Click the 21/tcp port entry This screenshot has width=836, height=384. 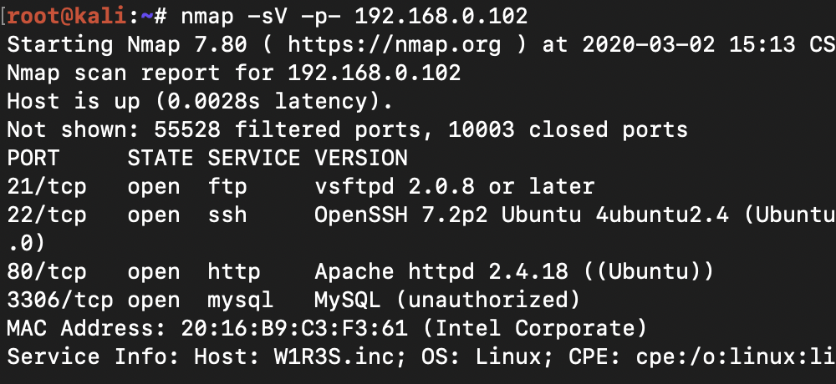pos(47,187)
